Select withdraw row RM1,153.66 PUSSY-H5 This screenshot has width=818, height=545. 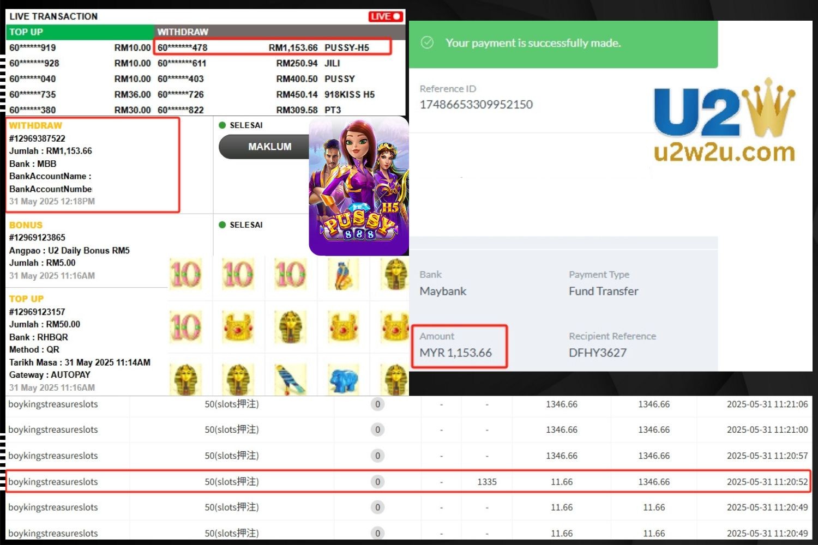click(x=273, y=47)
